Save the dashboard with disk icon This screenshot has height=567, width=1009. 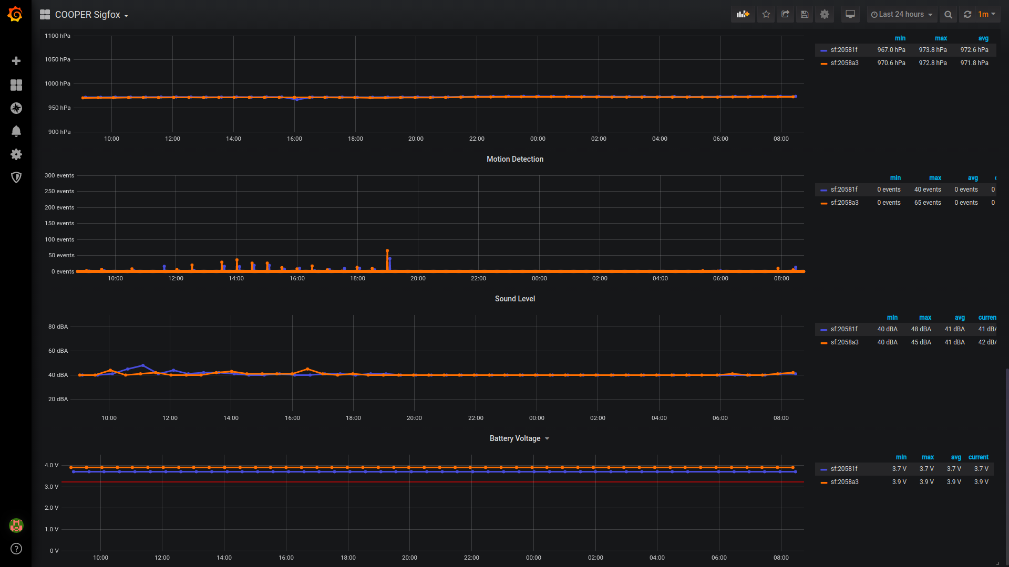805,14
